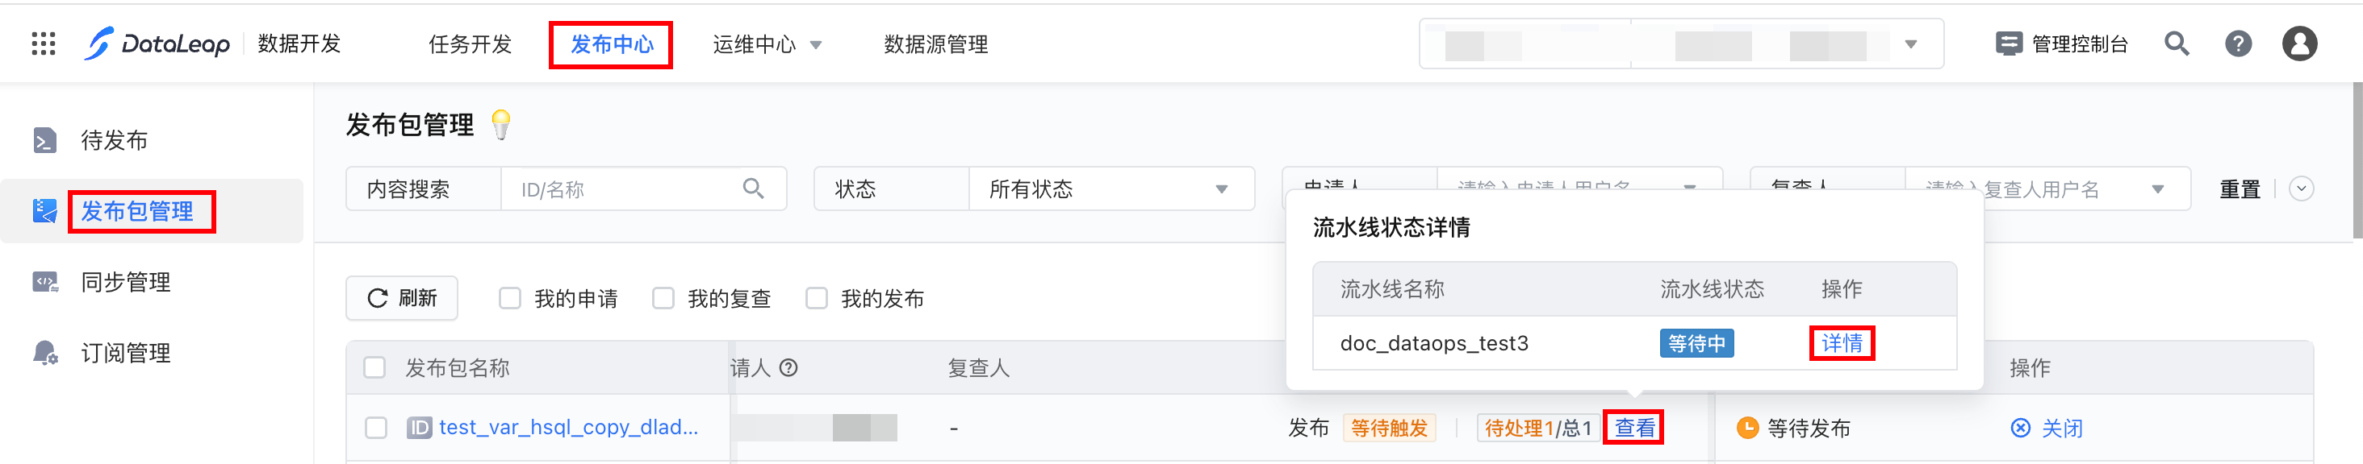Viewport: 2363px width, 464px height.
Task: Open 详情 link for doc_dataops_test3
Action: coord(1841,343)
